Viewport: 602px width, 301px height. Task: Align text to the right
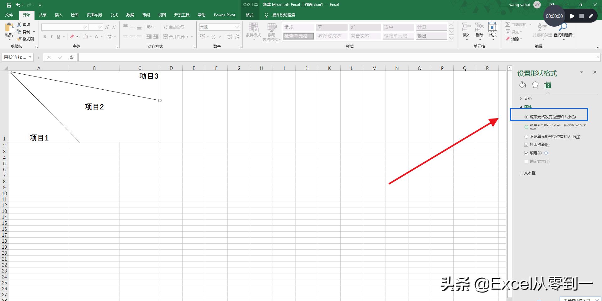(x=139, y=37)
